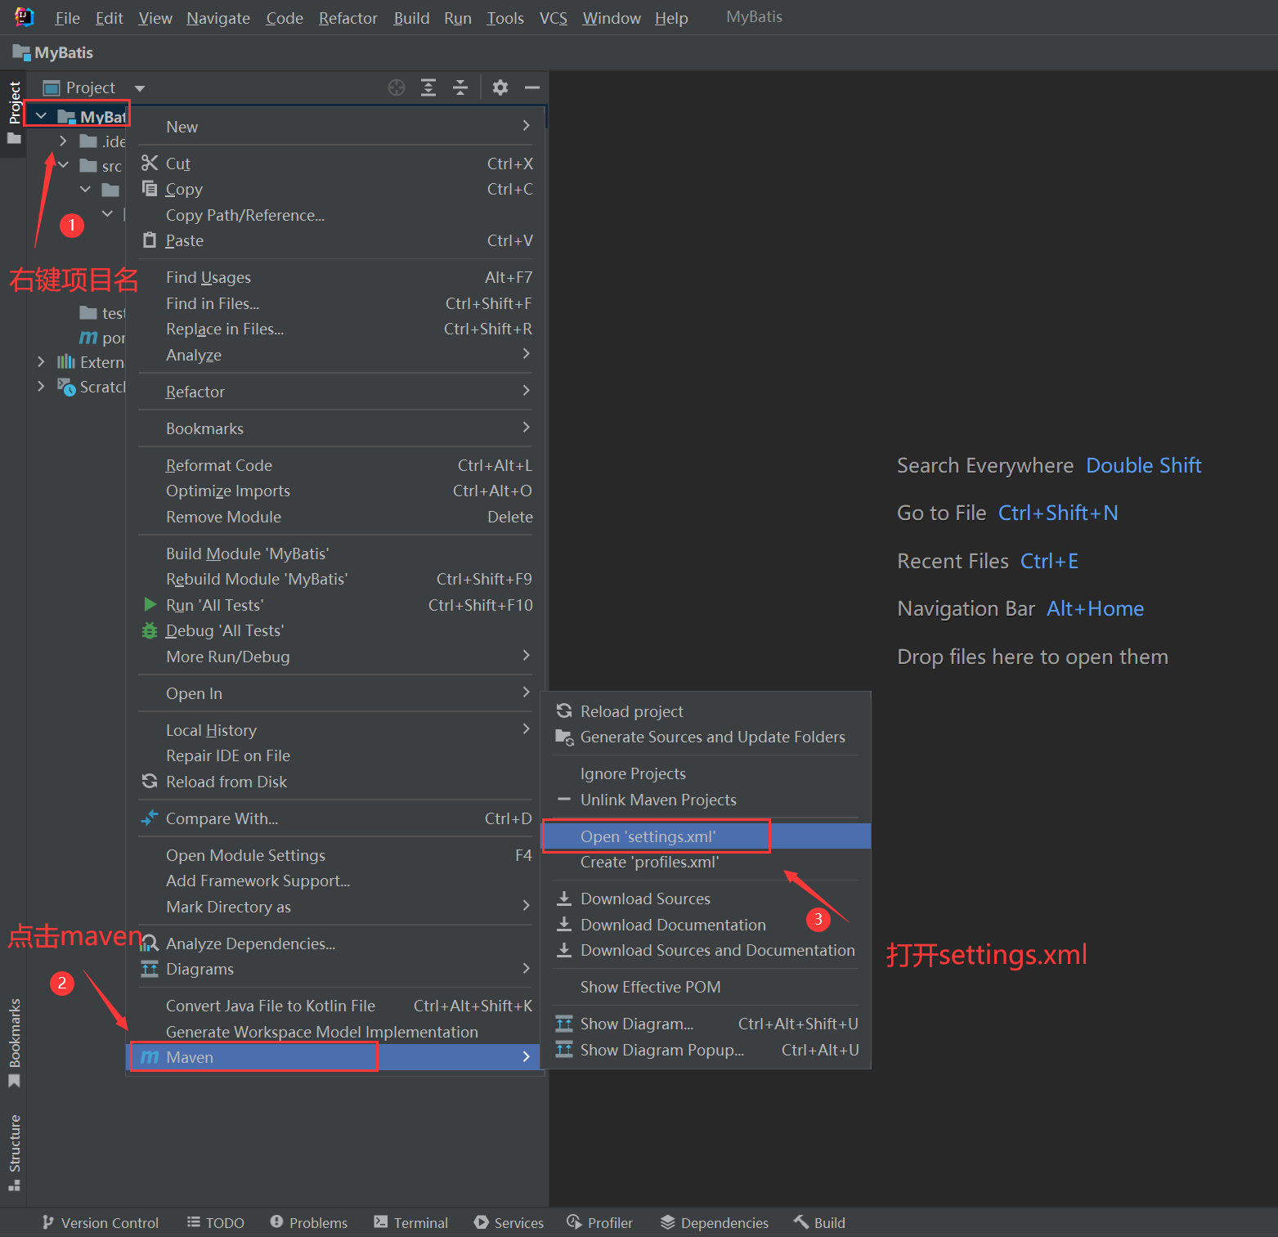Click the Maven 'm' icon in menu

tap(150, 1057)
